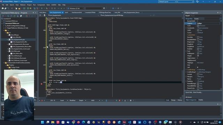Toggle the FullRepaint checkbox
The height and width of the screenshot is (125, 223).
[x=198, y=53]
